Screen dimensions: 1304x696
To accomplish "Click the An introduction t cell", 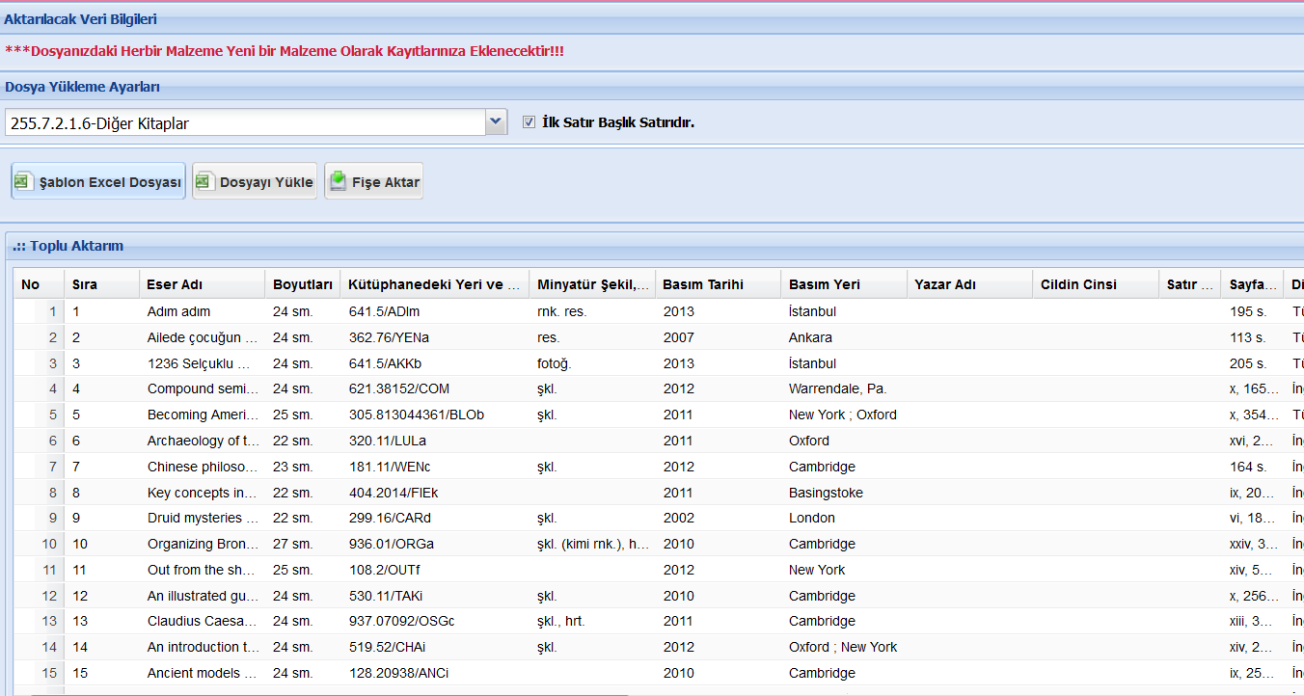I will pos(203,647).
